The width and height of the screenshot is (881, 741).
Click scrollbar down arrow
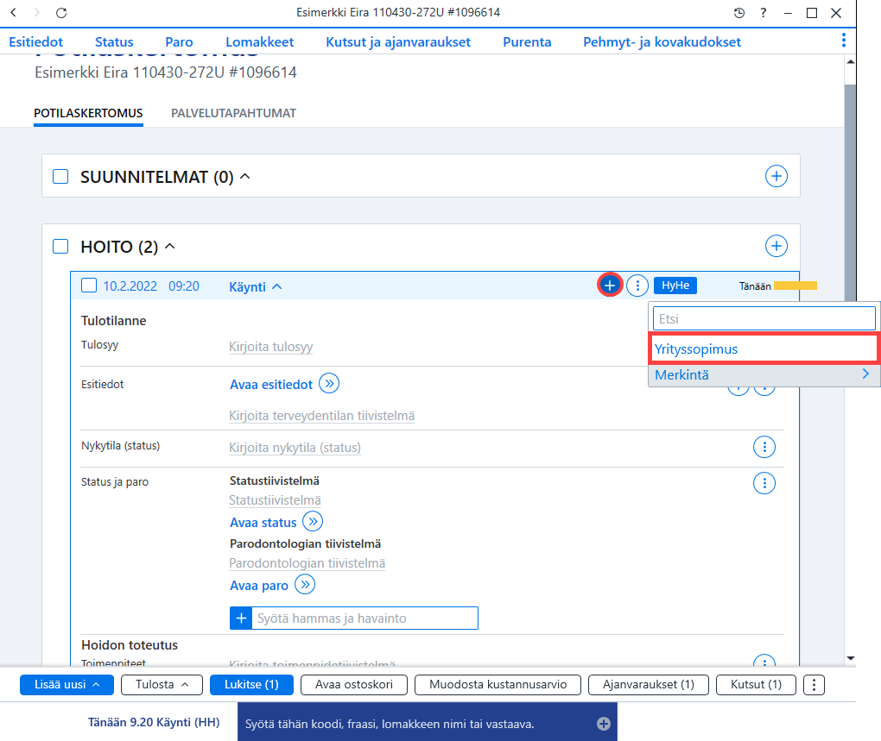pos(850,658)
